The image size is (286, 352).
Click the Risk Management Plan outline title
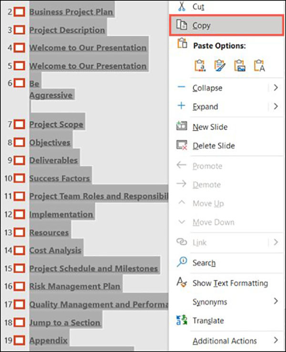[75, 286]
